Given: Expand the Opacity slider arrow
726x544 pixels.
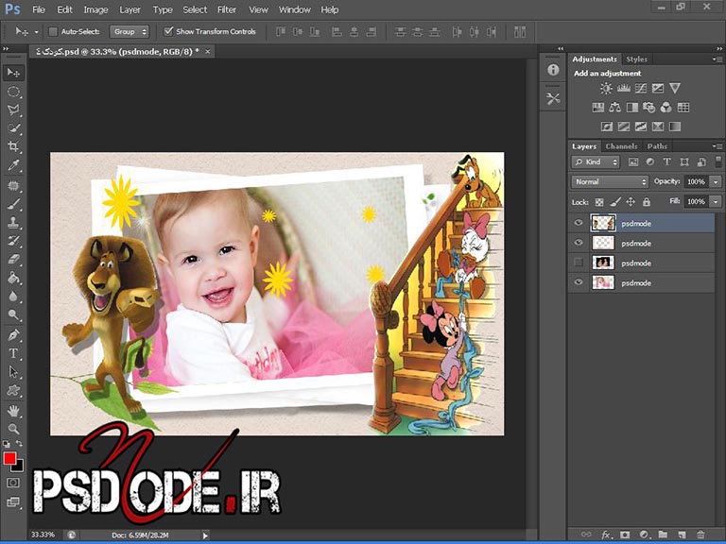Looking at the screenshot, I should tap(716, 181).
